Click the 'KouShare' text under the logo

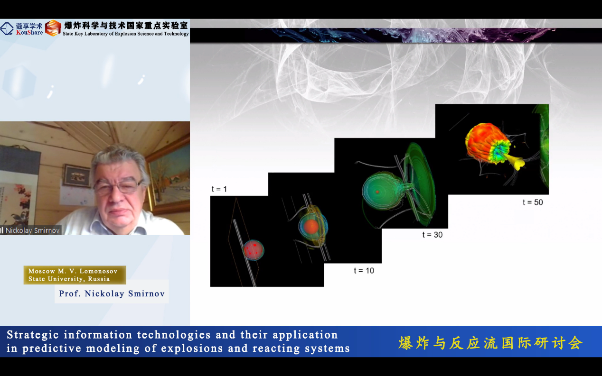click(29, 33)
